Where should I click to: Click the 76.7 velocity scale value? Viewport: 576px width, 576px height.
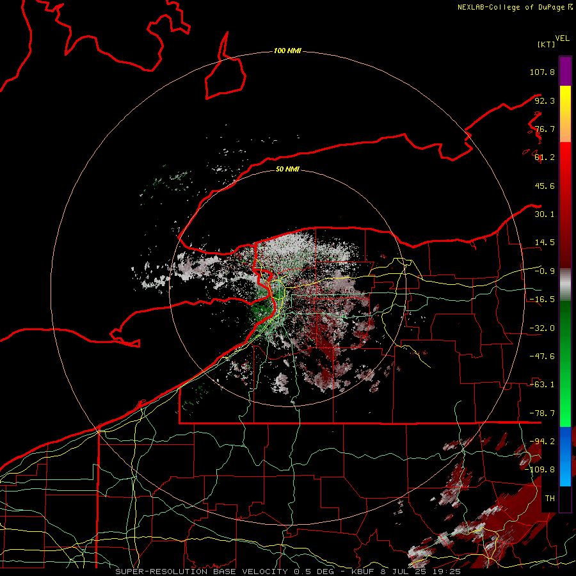click(x=545, y=129)
